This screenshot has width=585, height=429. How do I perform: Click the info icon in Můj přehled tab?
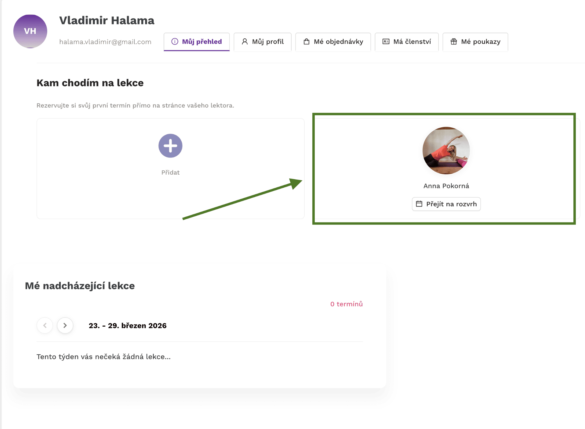click(x=175, y=41)
